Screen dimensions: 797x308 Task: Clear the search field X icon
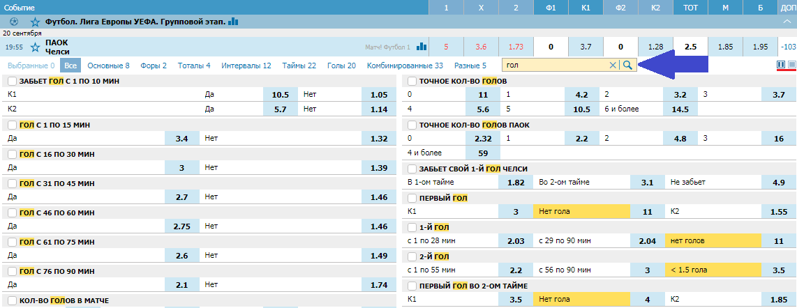(x=613, y=65)
